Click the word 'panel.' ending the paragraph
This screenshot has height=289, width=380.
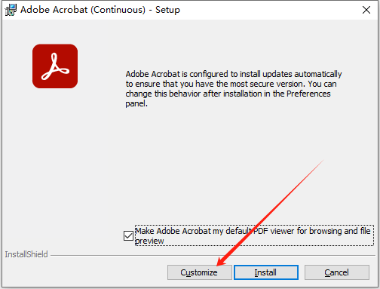(x=136, y=103)
